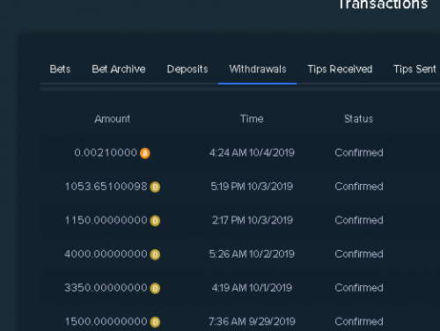Click the Transactions page heading

(x=383, y=4)
